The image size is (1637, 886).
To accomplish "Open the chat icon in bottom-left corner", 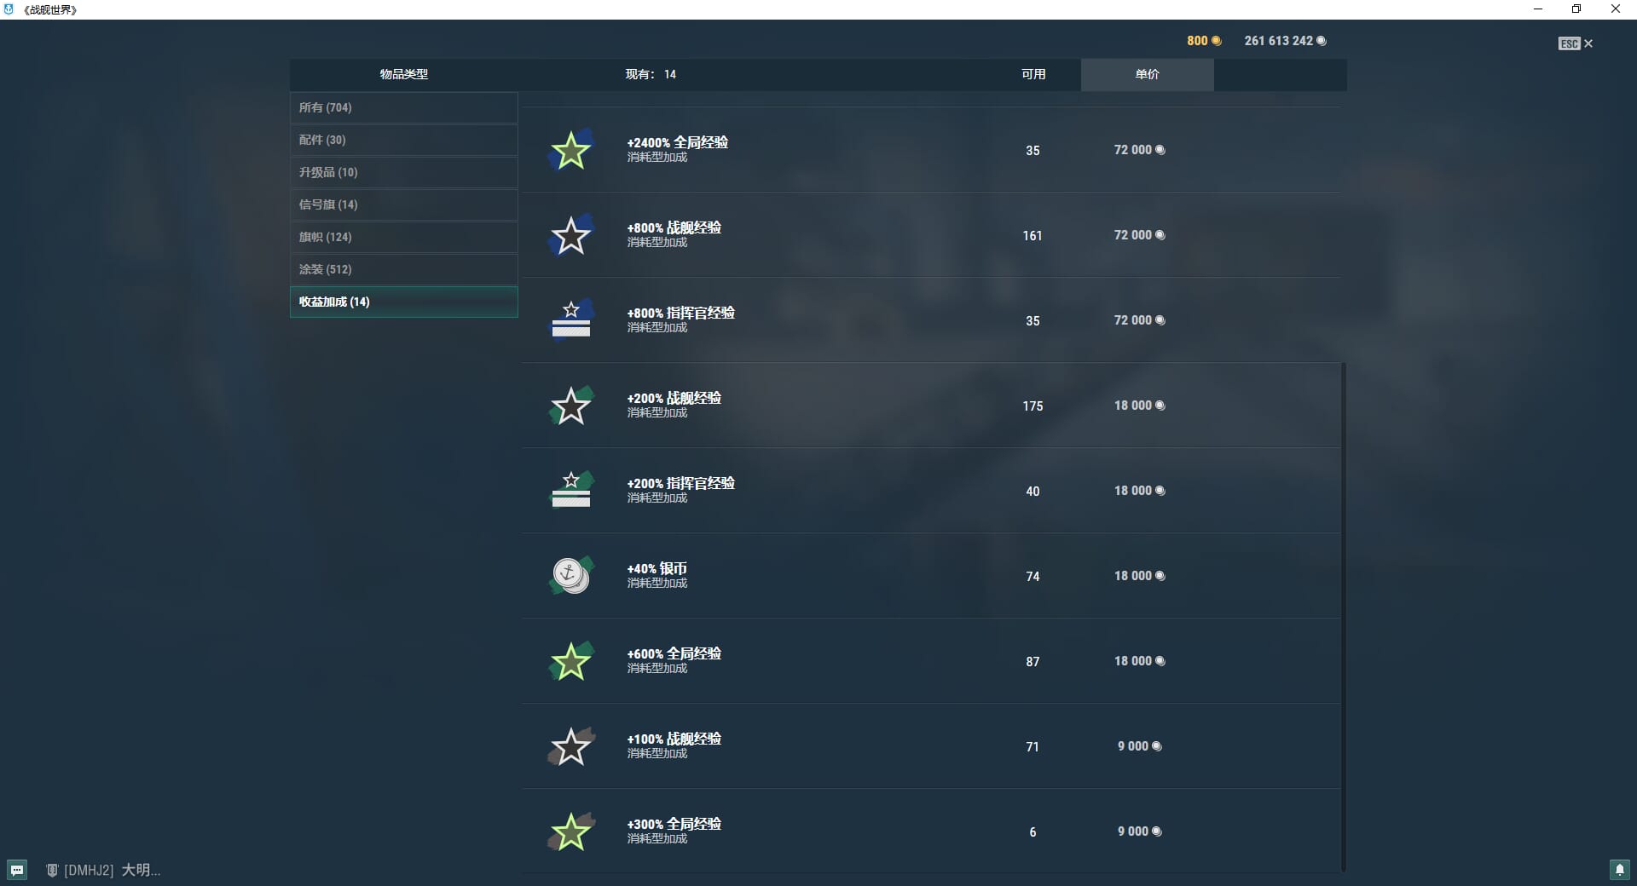I will [17, 870].
